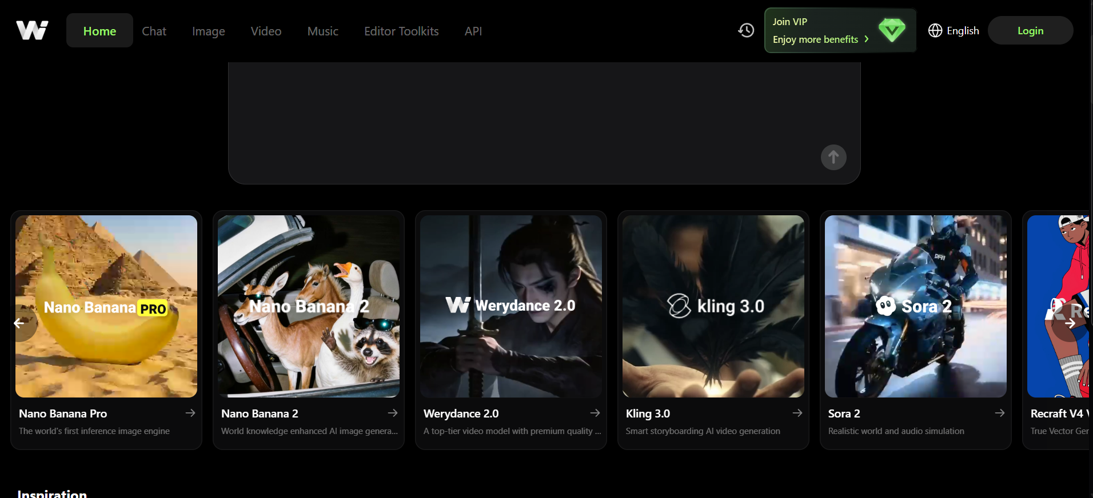Expand Enjoy more benefits chevron
The height and width of the screenshot is (498, 1093).
(867, 39)
